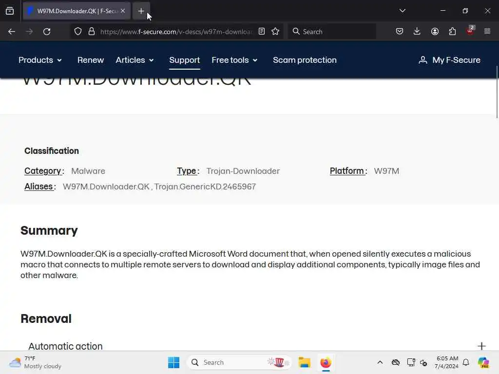Open the Firefox account icon

[x=435, y=32]
